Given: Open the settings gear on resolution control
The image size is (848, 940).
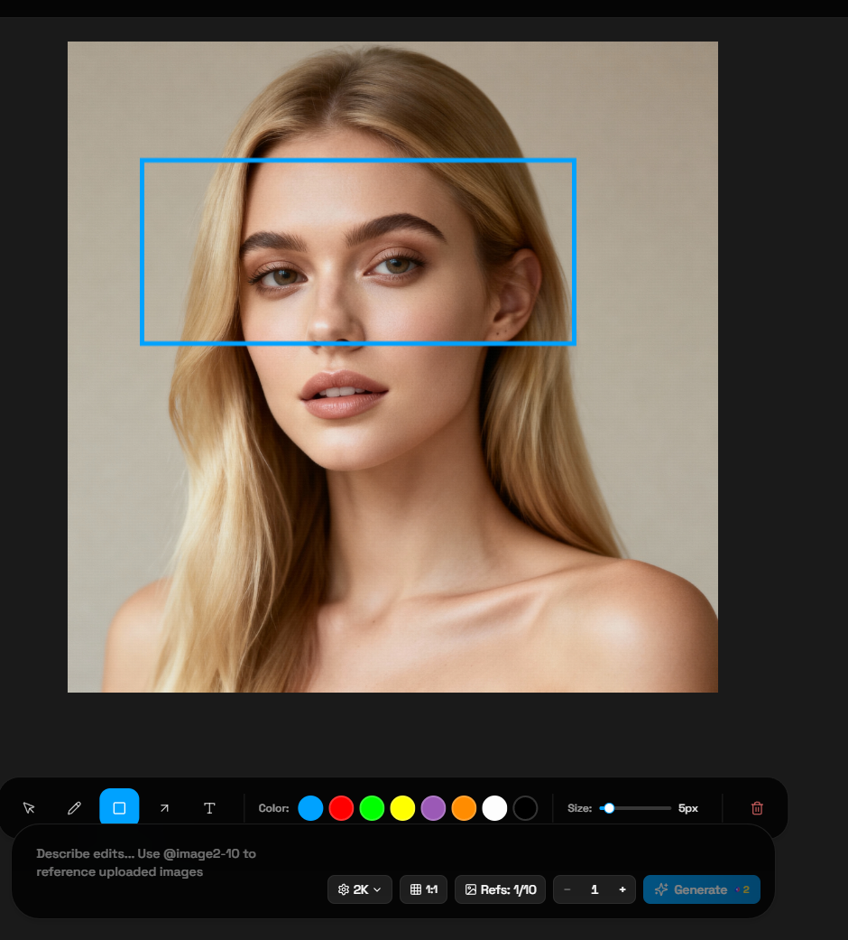Looking at the screenshot, I should coord(342,889).
